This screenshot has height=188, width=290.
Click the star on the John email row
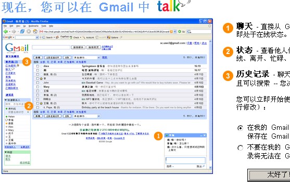pyautogui.click(x=41, y=83)
